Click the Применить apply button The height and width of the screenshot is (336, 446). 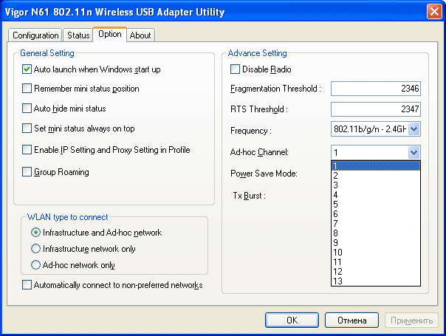(411, 320)
